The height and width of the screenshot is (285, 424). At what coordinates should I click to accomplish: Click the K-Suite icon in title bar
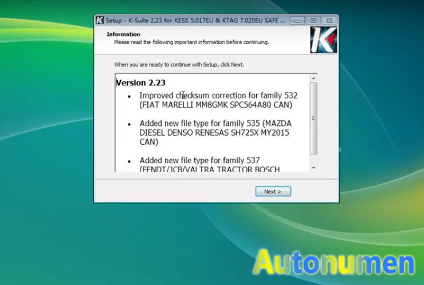(x=100, y=20)
